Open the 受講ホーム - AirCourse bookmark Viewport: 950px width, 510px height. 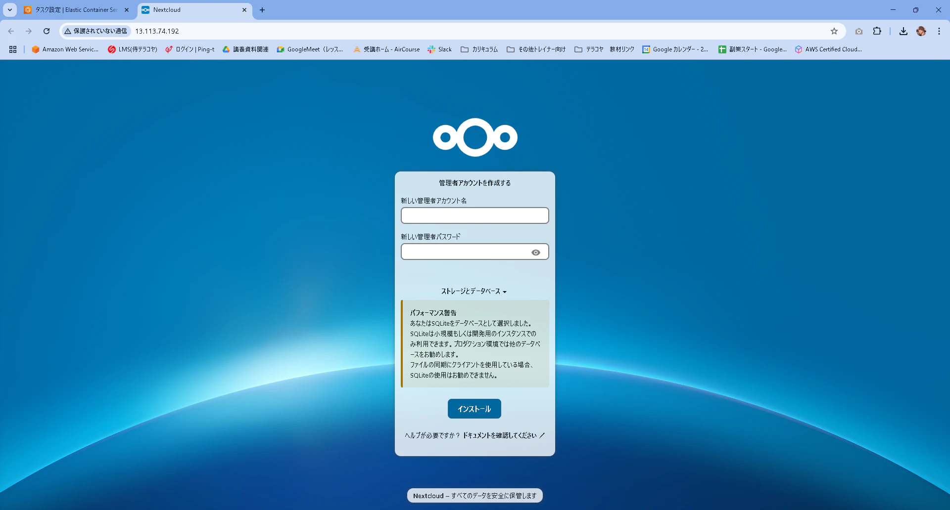click(386, 49)
